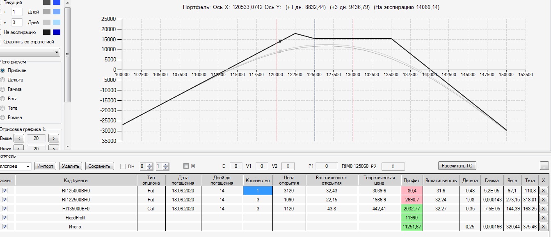
Task: Click the Удалить button
Action: click(71, 166)
